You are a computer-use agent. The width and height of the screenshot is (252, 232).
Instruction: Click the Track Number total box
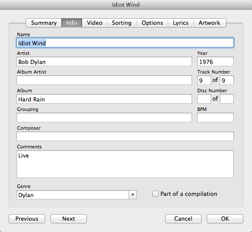pos(227,80)
